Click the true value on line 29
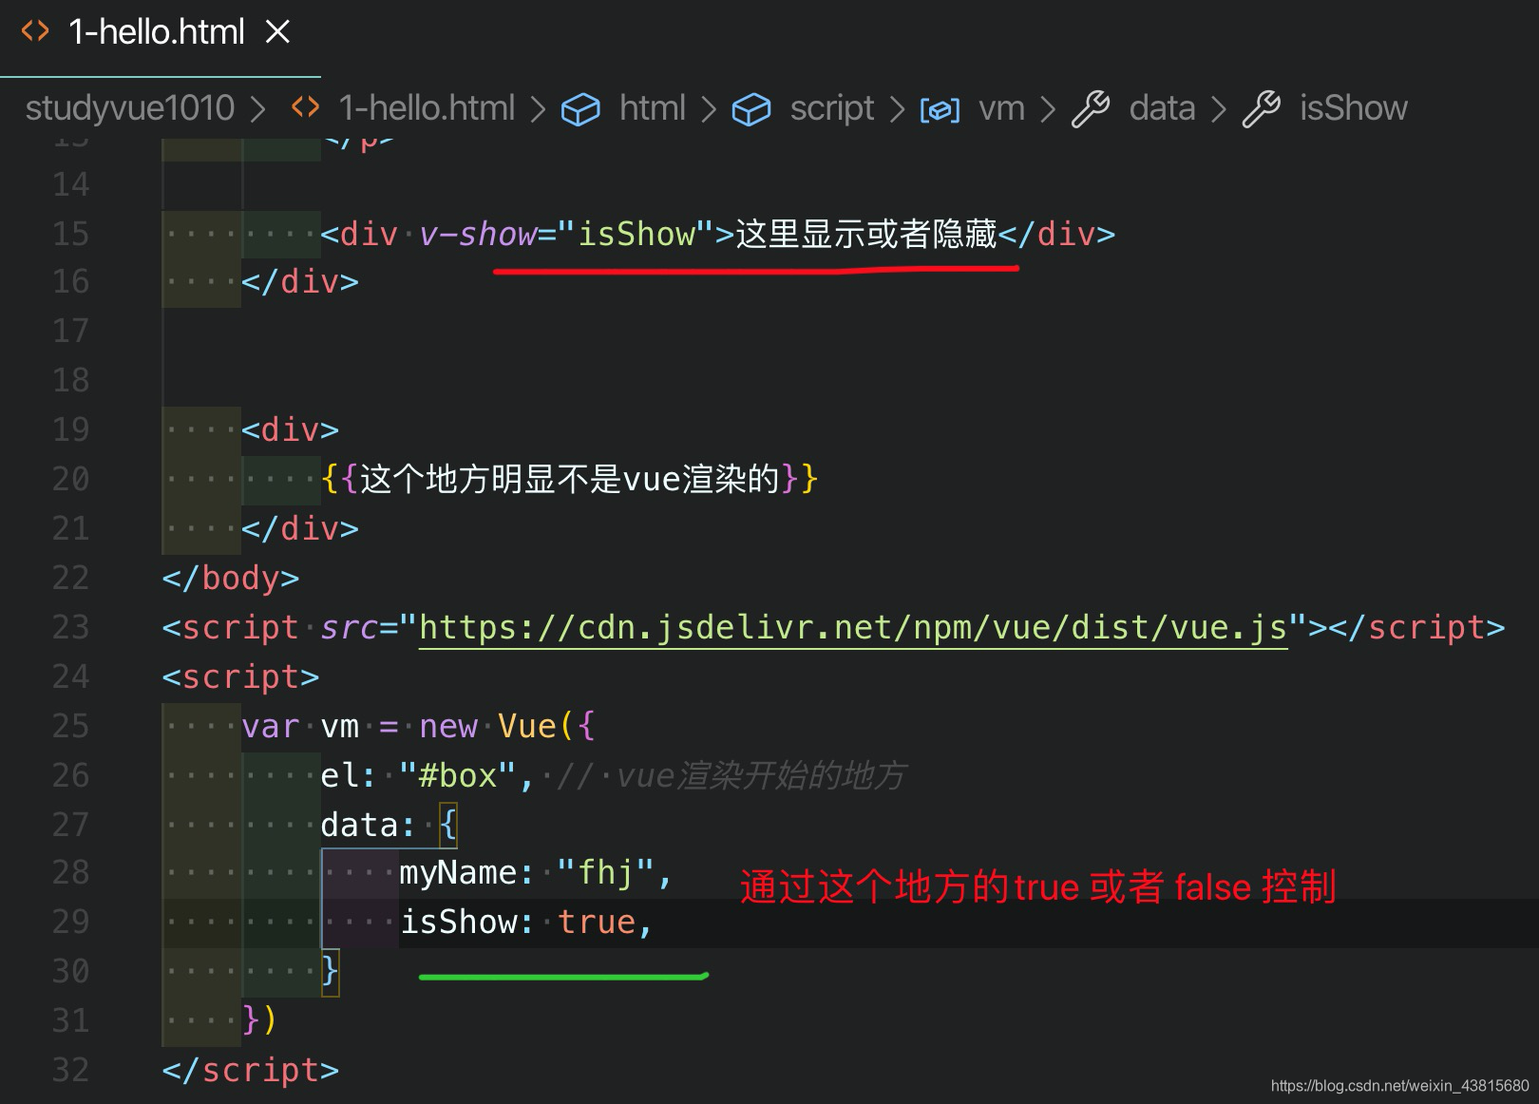The height and width of the screenshot is (1104, 1539). 597,922
